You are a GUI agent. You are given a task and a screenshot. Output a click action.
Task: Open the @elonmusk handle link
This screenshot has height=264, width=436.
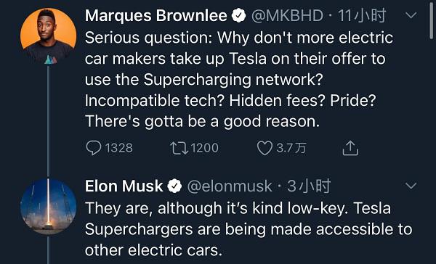pyautogui.click(x=230, y=186)
